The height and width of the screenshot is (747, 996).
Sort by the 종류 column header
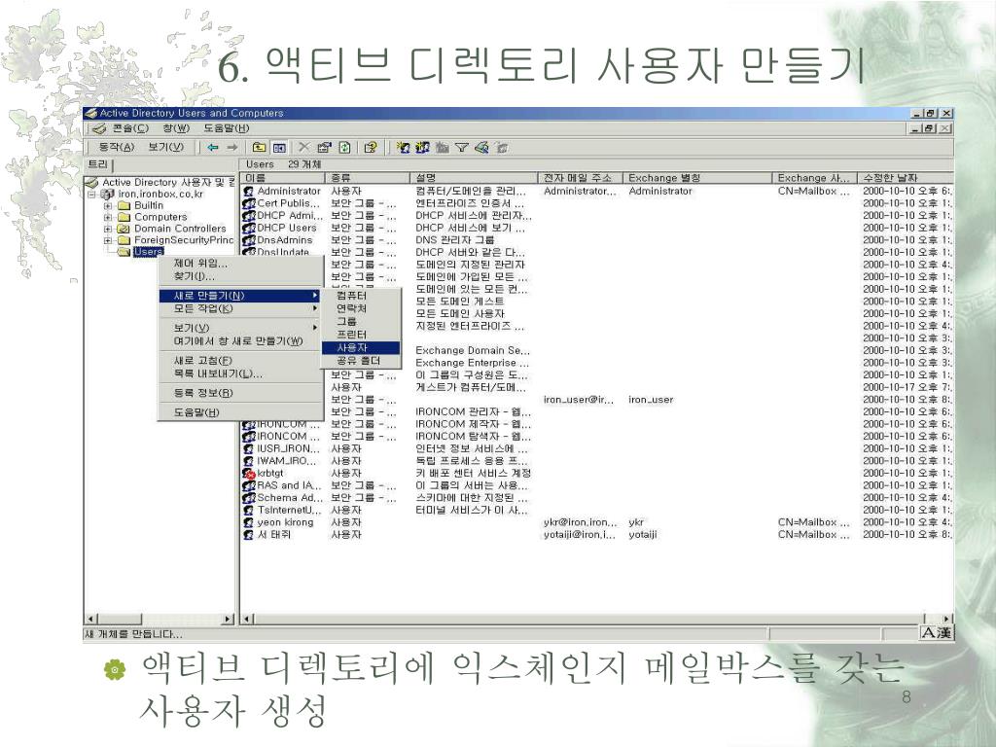pyautogui.click(x=367, y=178)
